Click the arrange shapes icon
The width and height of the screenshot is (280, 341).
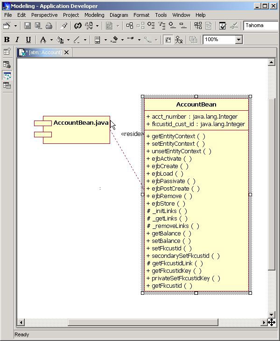(130, 25)
